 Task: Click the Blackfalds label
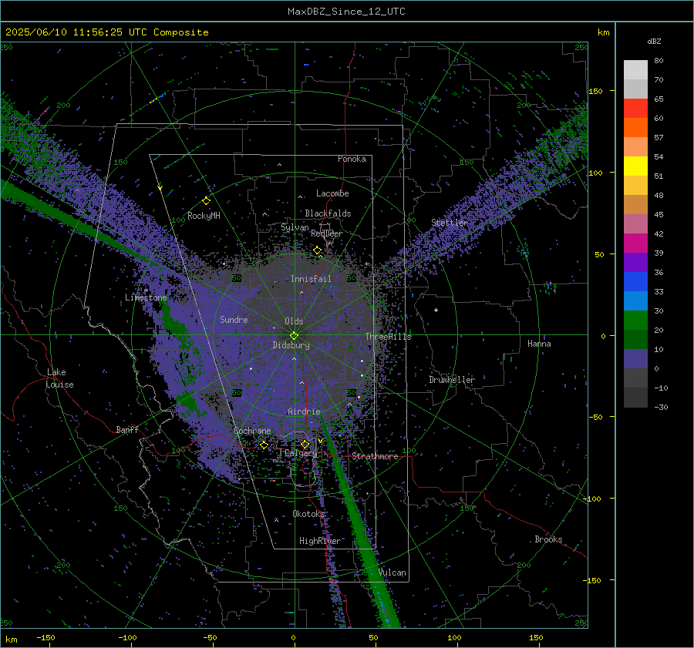tap(328, 213)
